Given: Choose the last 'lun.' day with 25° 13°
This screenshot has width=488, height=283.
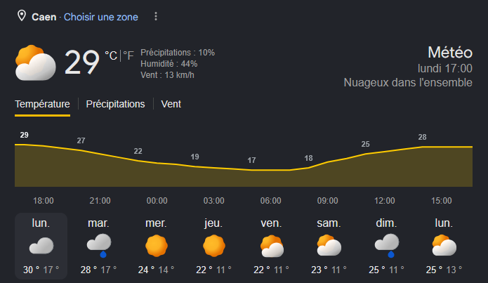Looking at the screenshot, I should 444,246.
